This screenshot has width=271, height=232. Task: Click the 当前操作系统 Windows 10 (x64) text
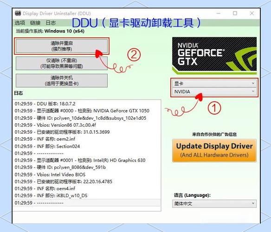50,31
